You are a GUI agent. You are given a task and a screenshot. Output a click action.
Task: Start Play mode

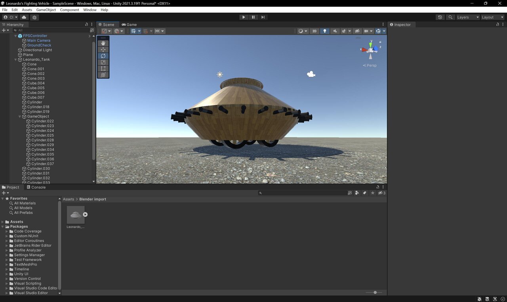coord(244,17)
